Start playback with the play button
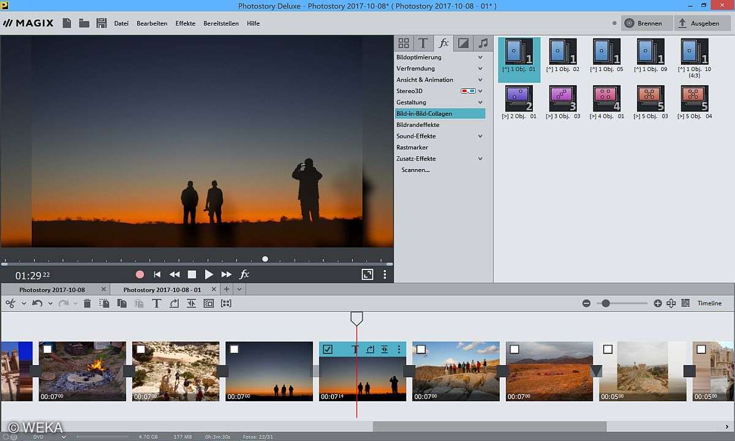Image resolution: width=735 pixels, height=441 pixels. pyautogui.click(x=209, y=274)
